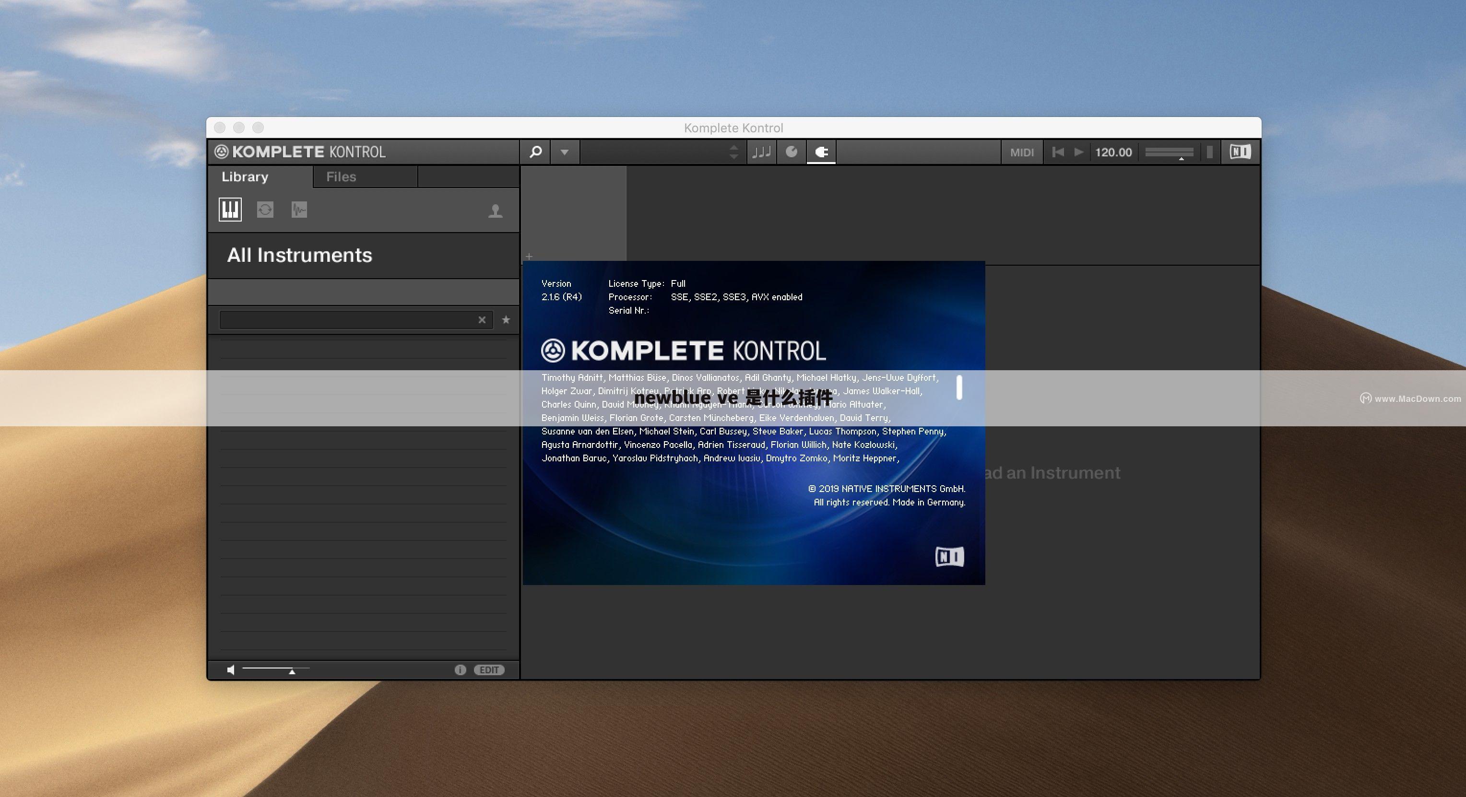Screen dimensions: 1466x797
Task: Toggle the browser with the magnifier icon
Action: tap(535, 152)
